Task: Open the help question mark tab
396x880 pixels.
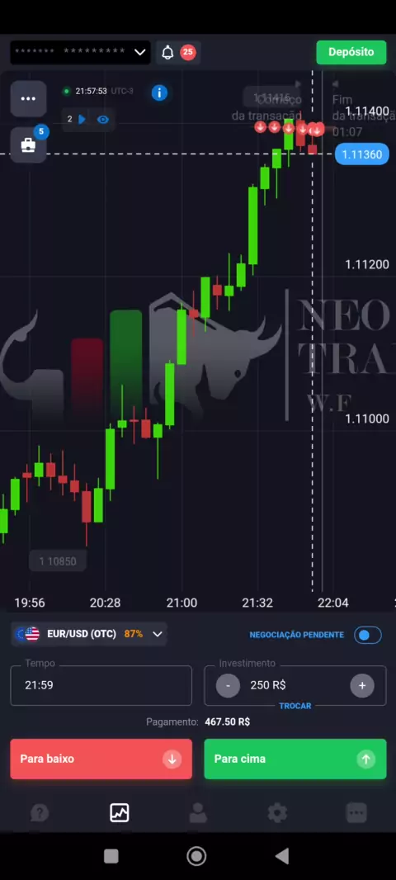Action: click(x=40, y=812)
